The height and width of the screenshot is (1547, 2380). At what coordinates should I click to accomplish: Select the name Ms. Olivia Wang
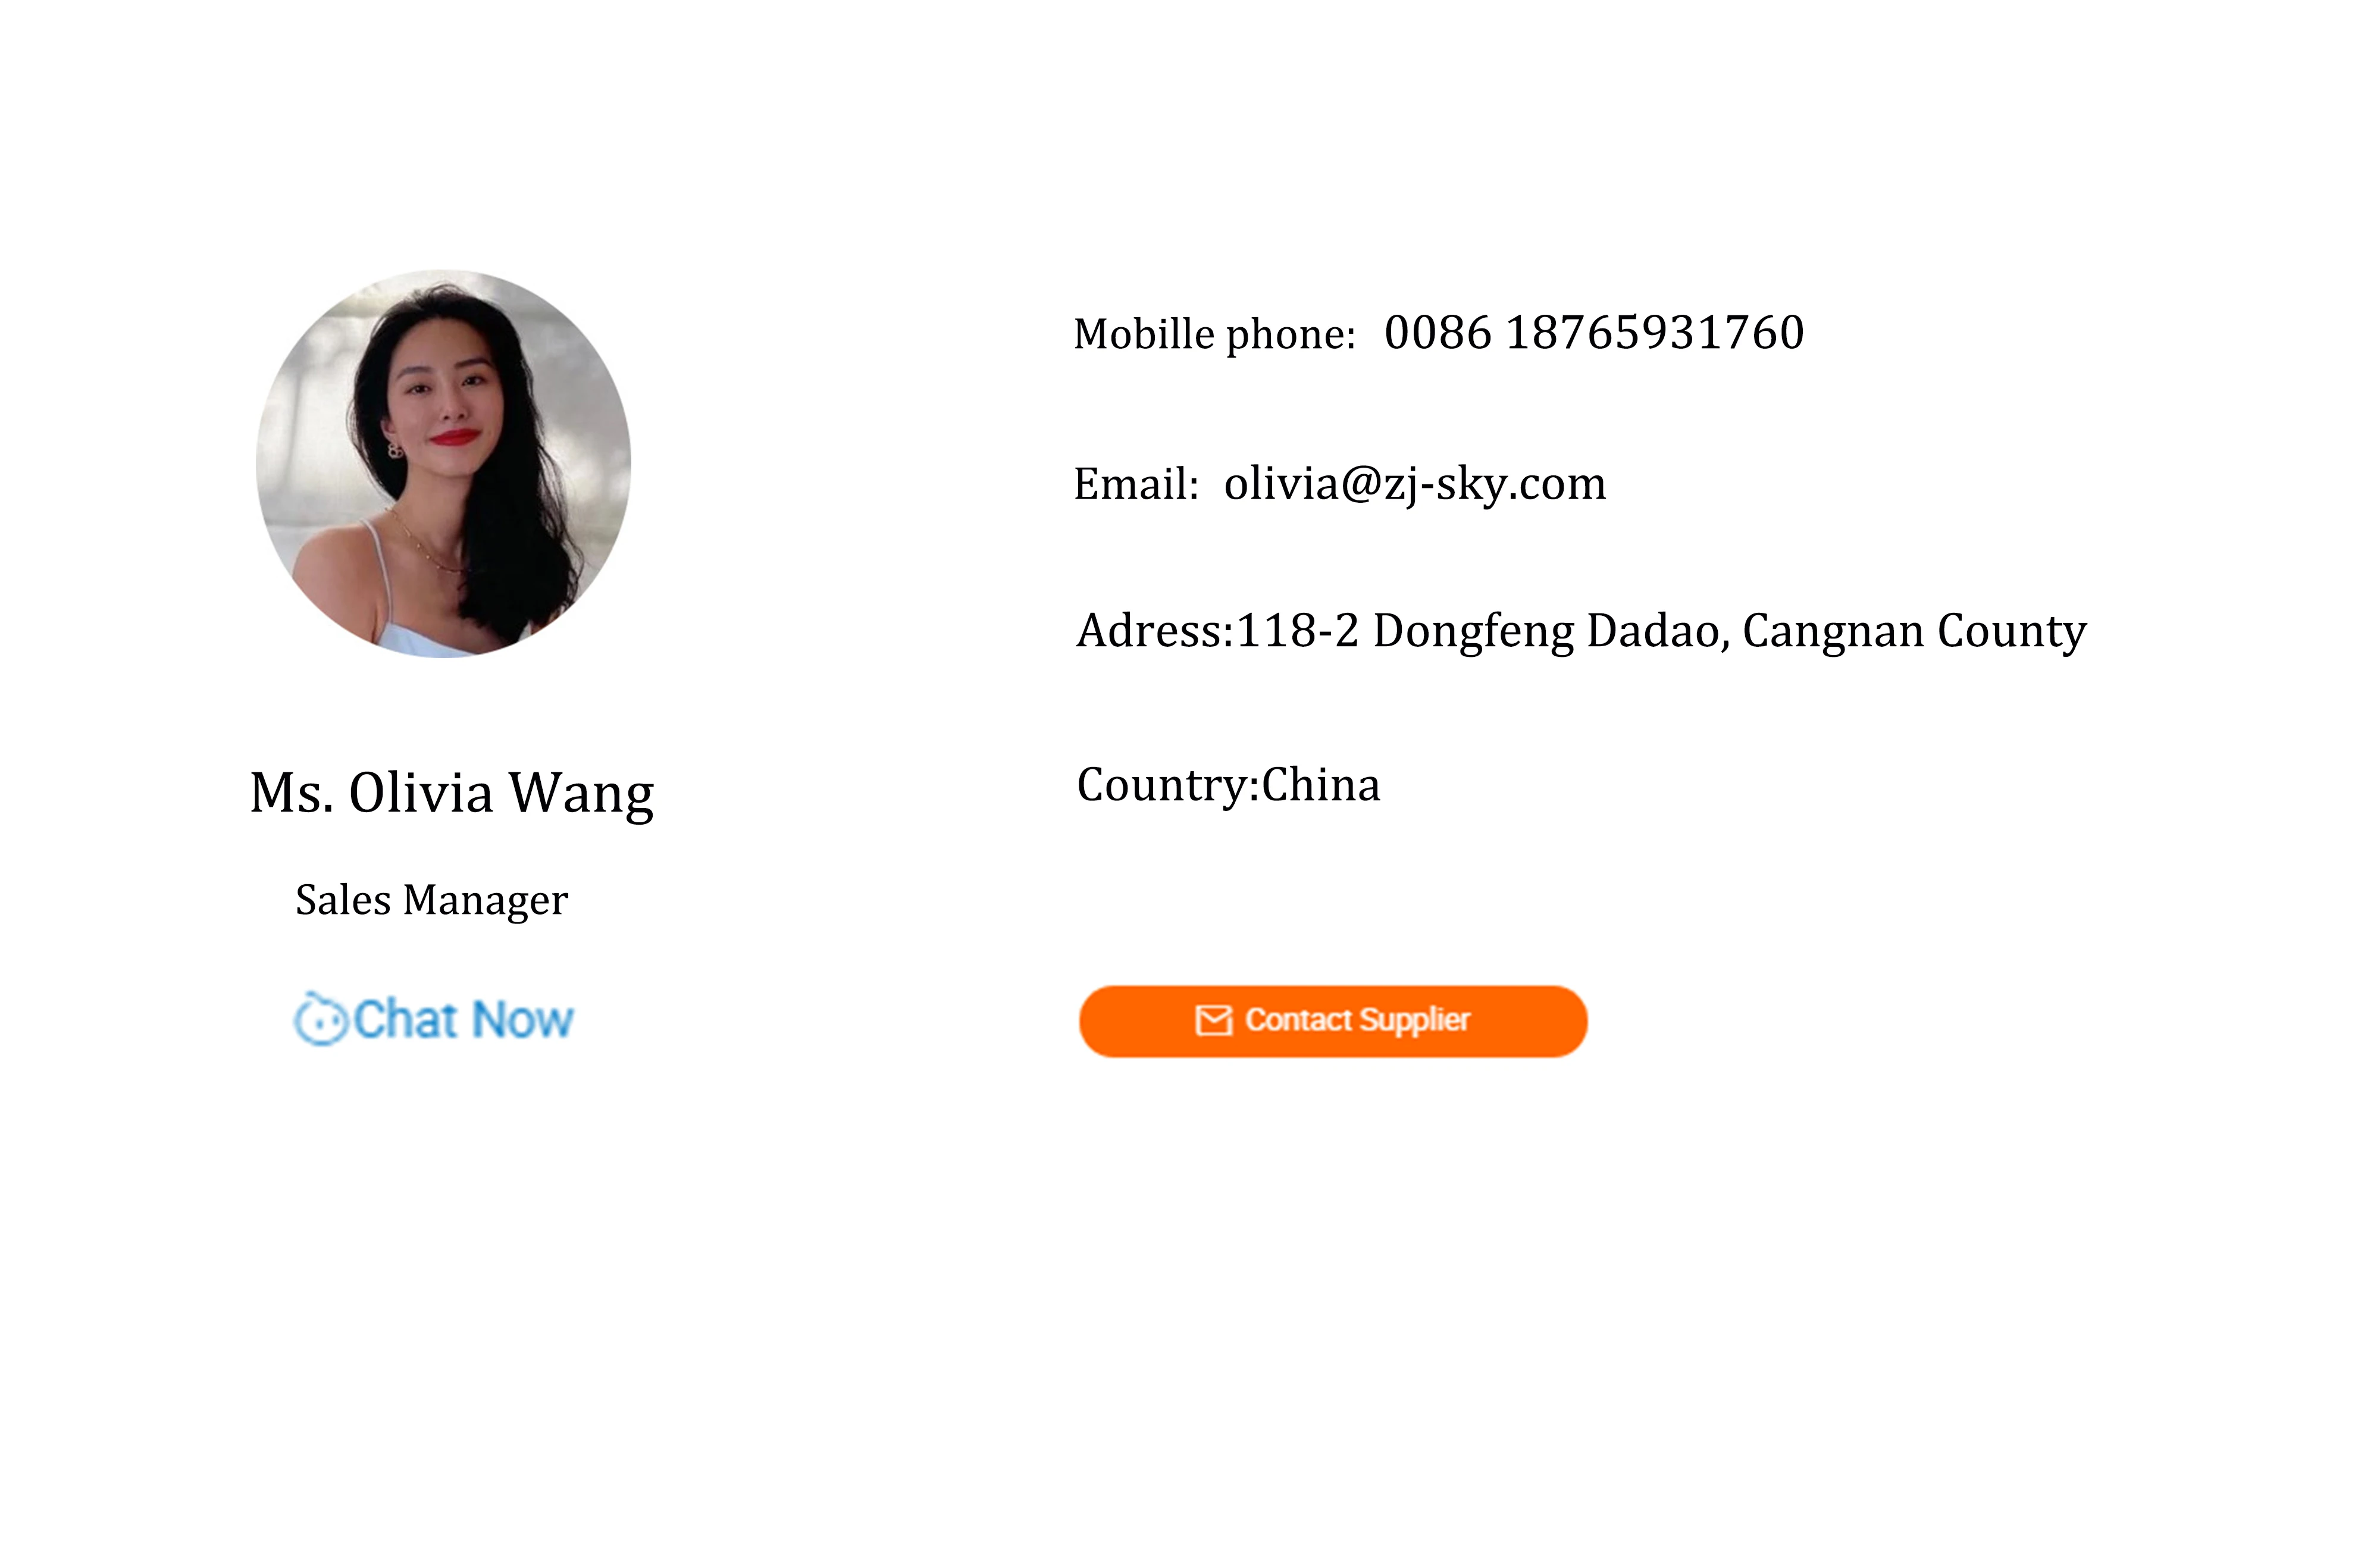click(452, 794)
